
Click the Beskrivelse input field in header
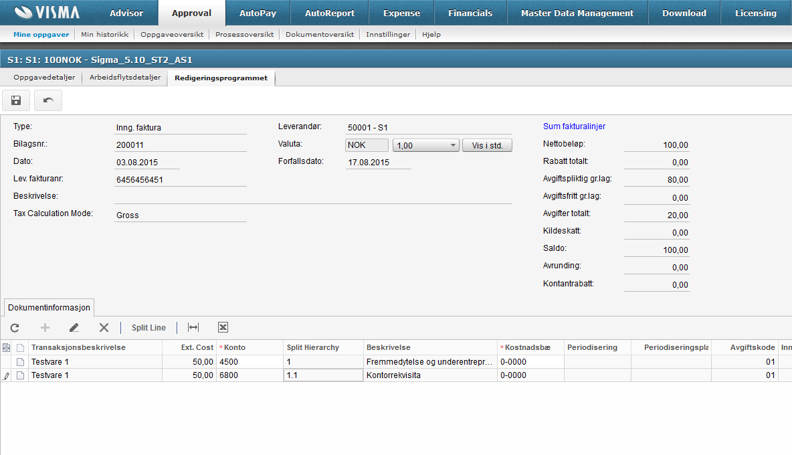(x=313, y=197)
